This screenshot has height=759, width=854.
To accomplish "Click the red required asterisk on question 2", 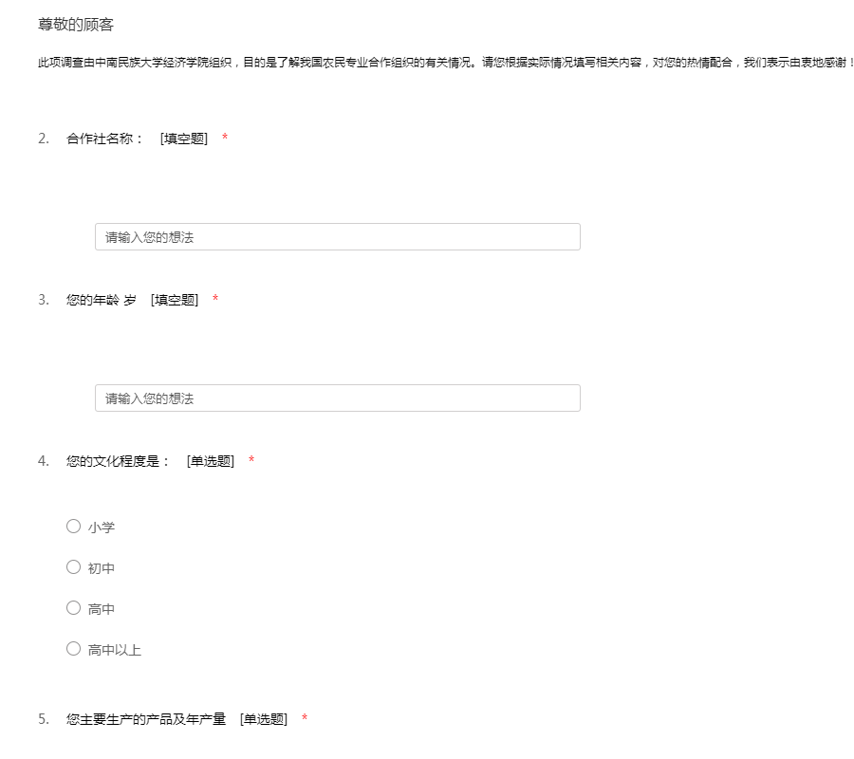I will pos(225,139).
